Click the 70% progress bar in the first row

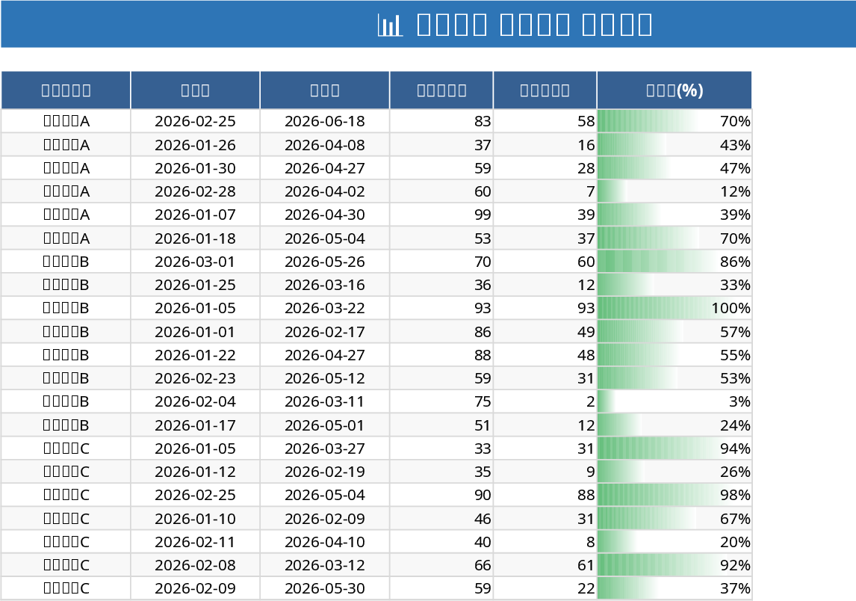(674, 120)
